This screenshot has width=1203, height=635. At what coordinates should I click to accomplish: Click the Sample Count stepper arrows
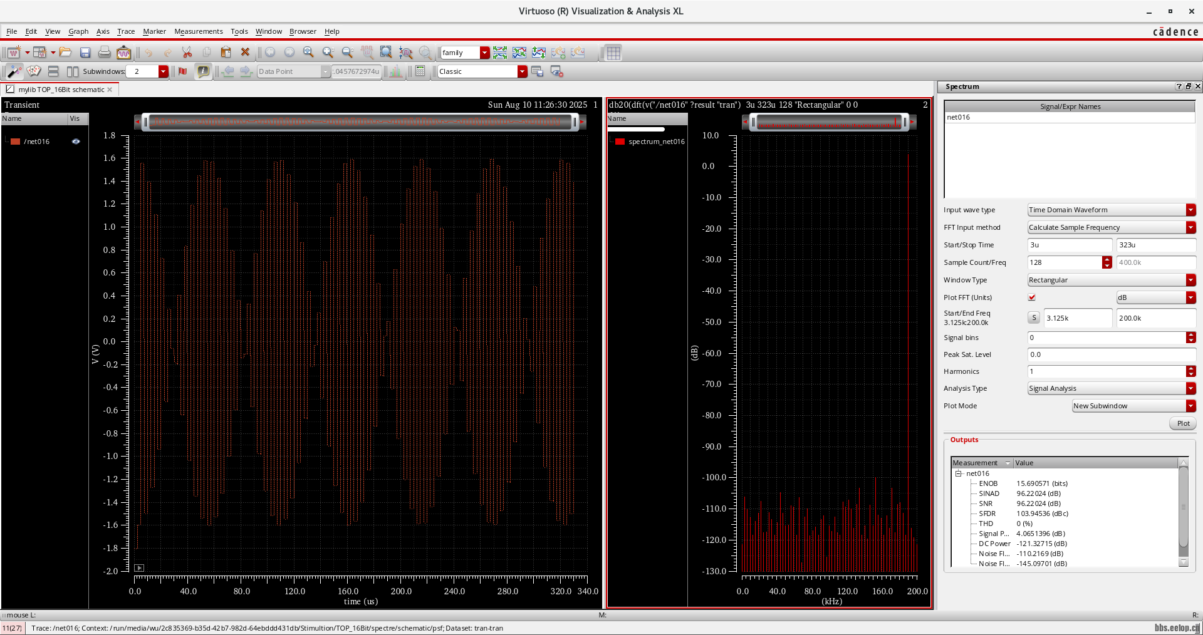[1107, 262]
